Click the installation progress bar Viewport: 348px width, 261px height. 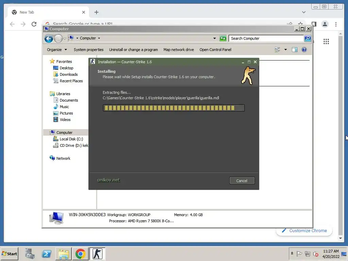pyautogui.click(x=174, y=108)
